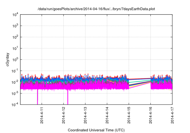Click the 10^0 y-axis tick label
This screenshot has height=133, width=190.
[x=15, y=59]
